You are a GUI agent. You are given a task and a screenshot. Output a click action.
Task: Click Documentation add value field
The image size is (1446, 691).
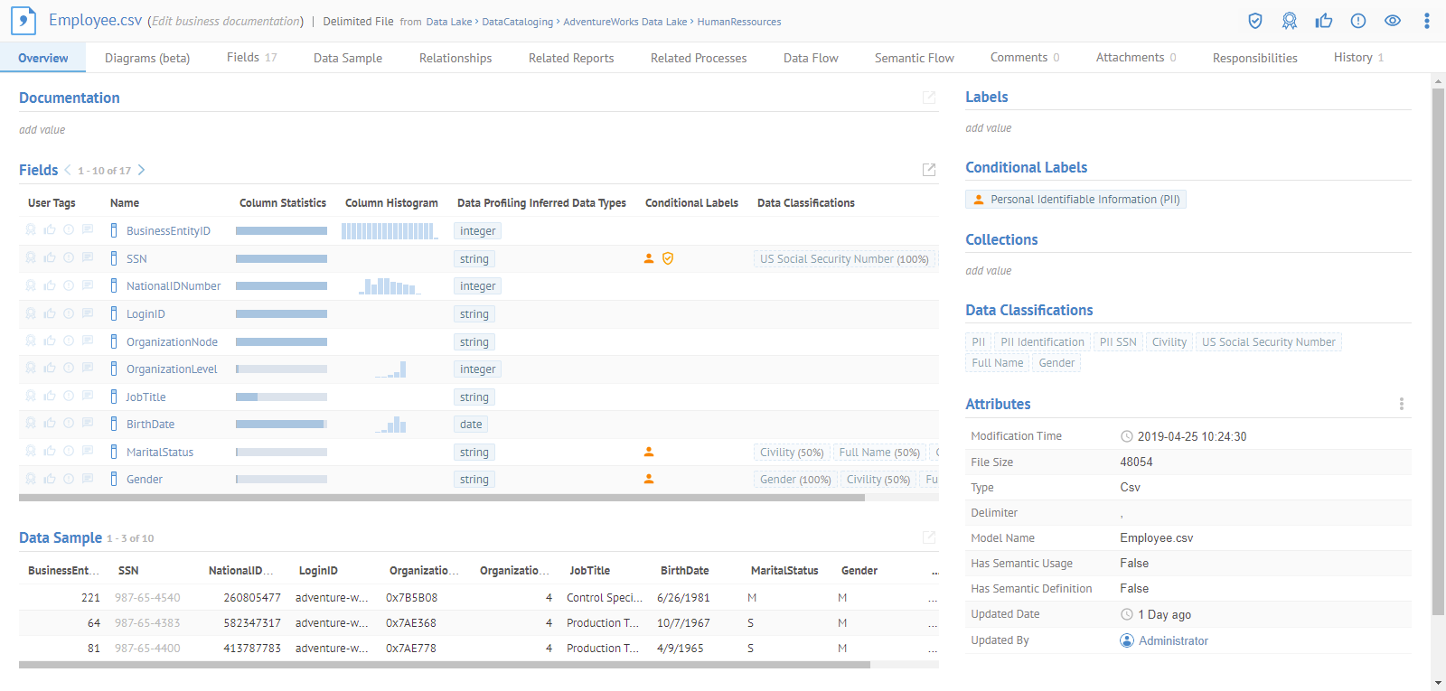[x=42, y=130]
